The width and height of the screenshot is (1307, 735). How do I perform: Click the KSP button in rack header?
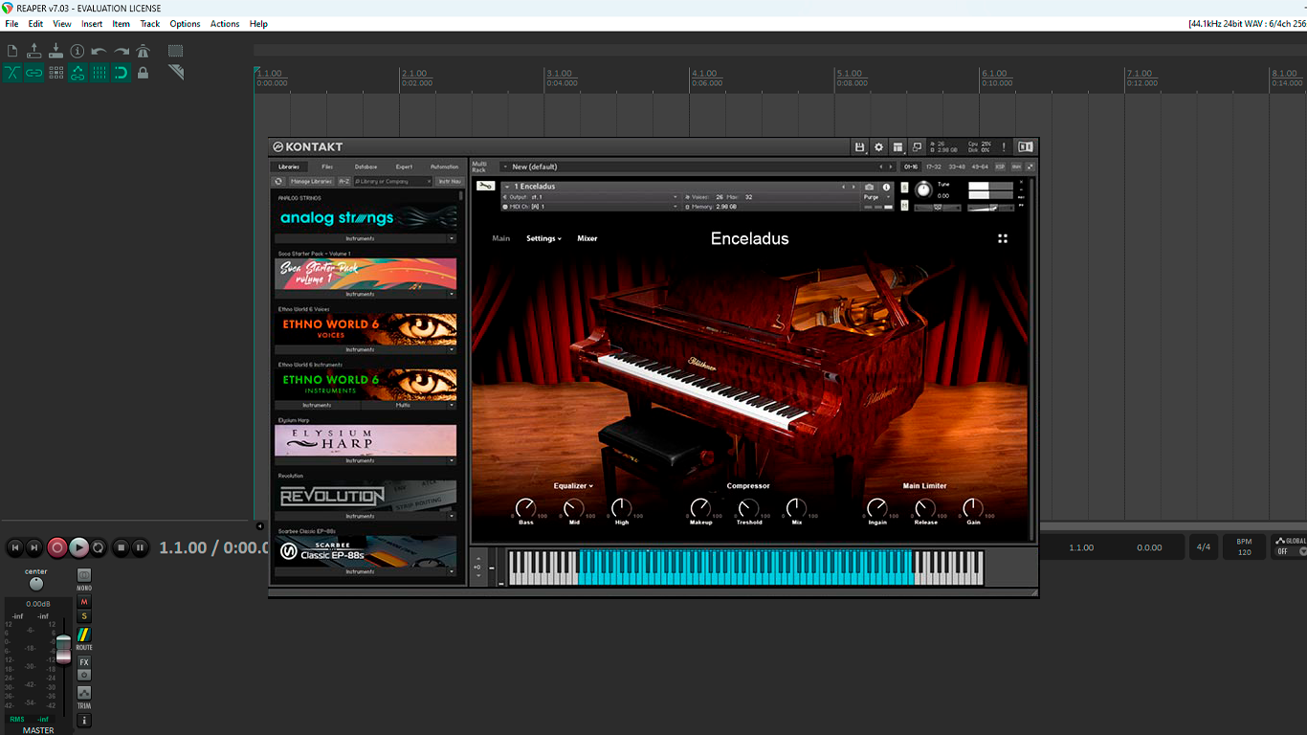pos(1001,167)
